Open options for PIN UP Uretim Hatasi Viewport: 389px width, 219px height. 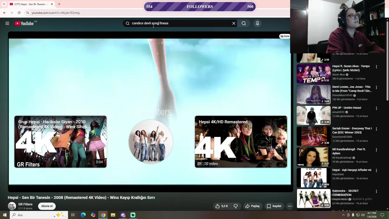tap(376, 108)
